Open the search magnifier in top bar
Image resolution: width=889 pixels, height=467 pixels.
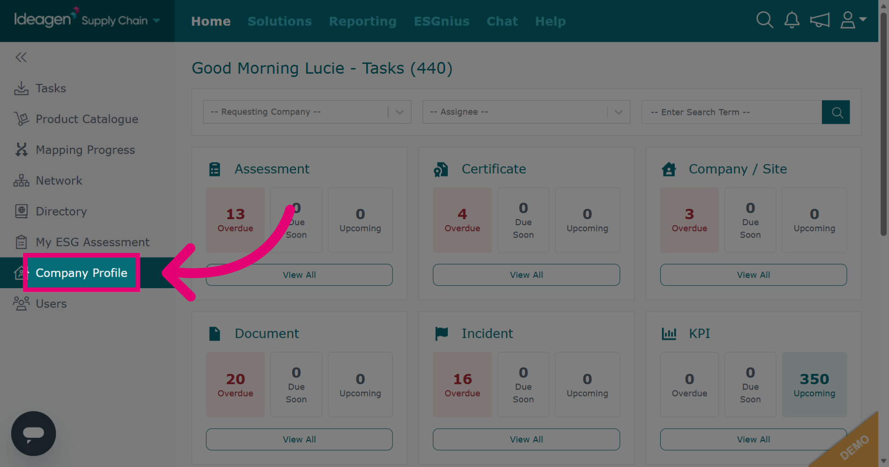tap(764, 20)
